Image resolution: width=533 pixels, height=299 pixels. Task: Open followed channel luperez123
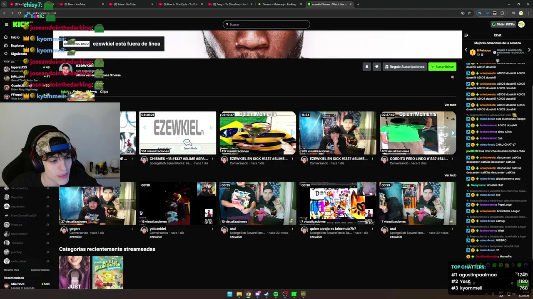point(26,69)
